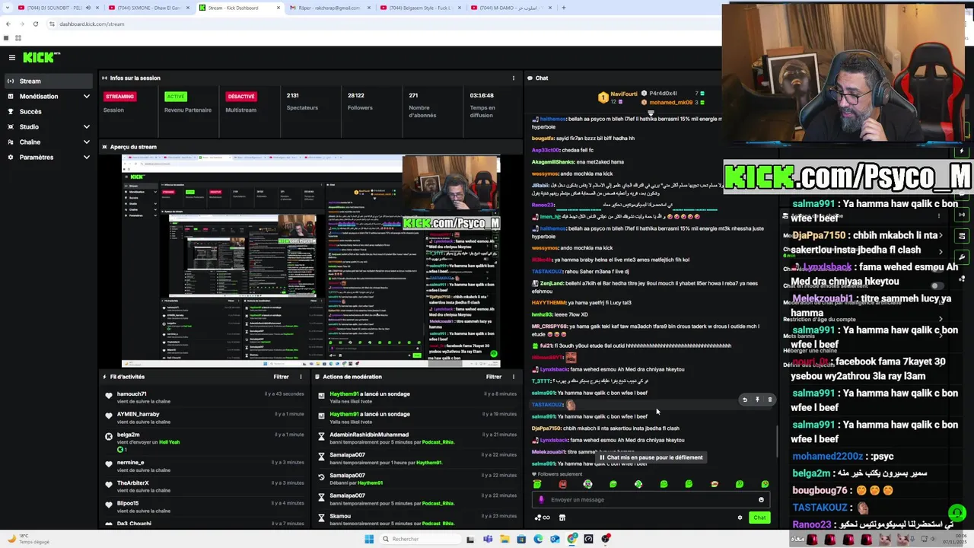
Task: Open the Fil d'activités three-dot menu
Action: pos(301,377)
